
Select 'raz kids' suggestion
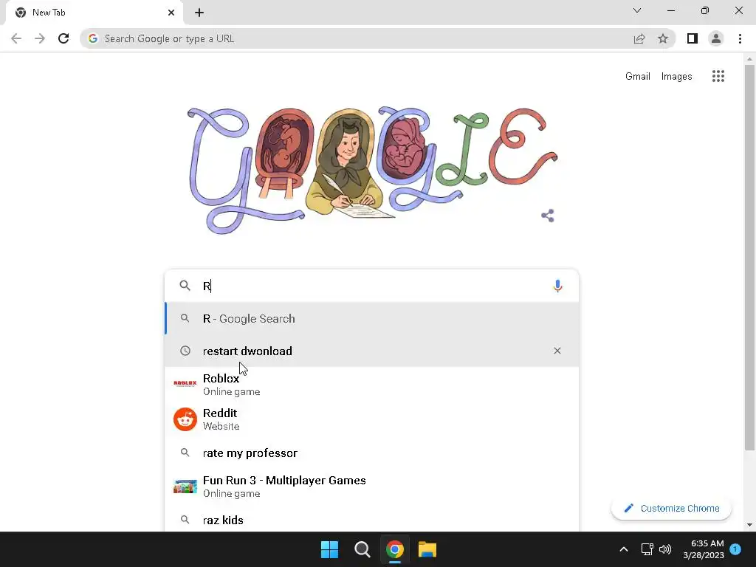[372, 520]
